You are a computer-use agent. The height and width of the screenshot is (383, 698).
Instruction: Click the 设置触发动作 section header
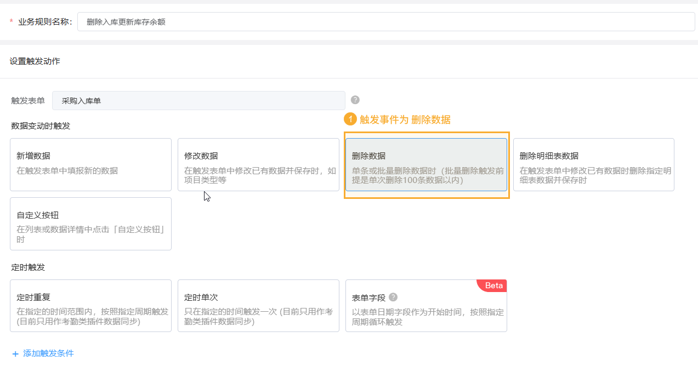pyautogui.click(x=35, y=61)
